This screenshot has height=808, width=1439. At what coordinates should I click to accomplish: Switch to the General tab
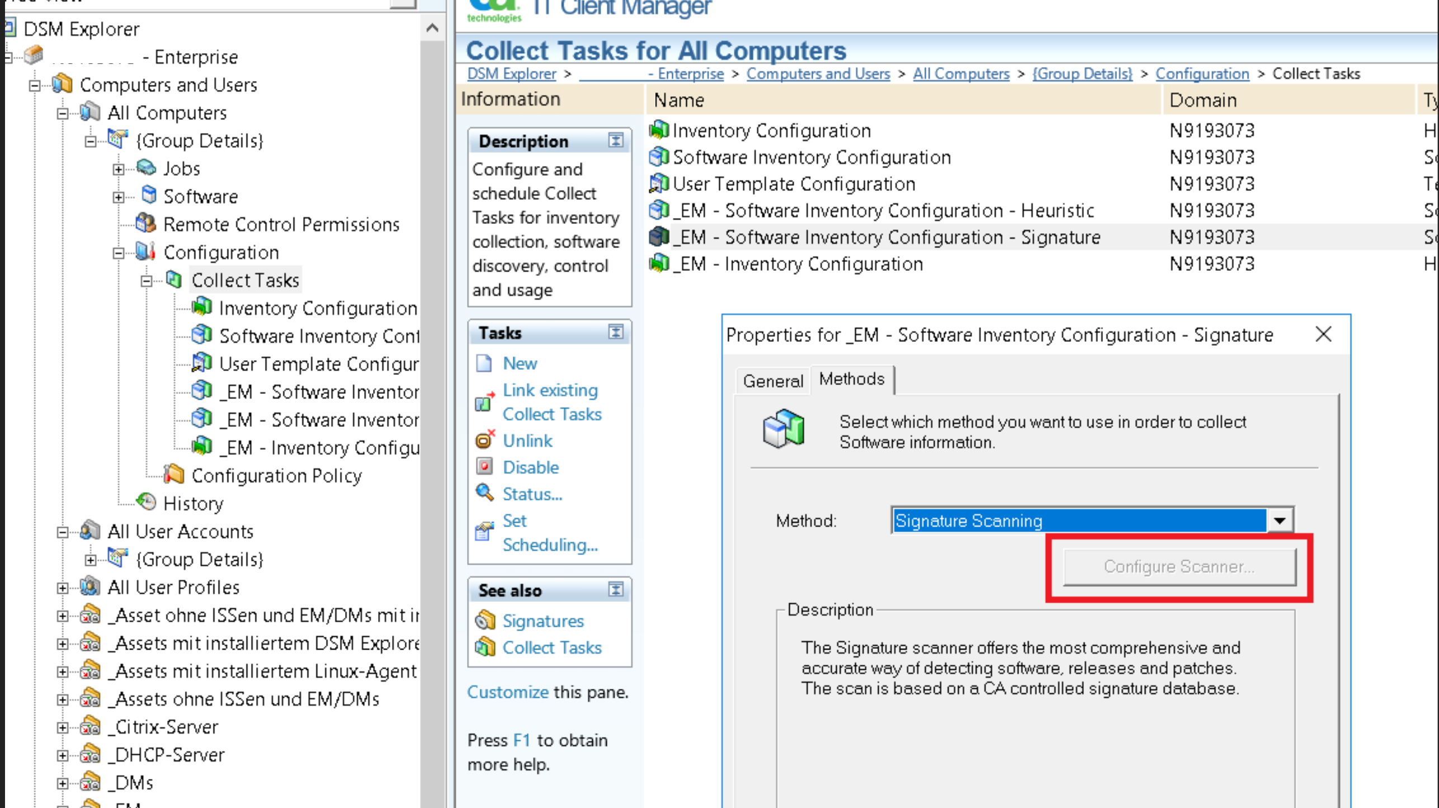coord(772,381)
